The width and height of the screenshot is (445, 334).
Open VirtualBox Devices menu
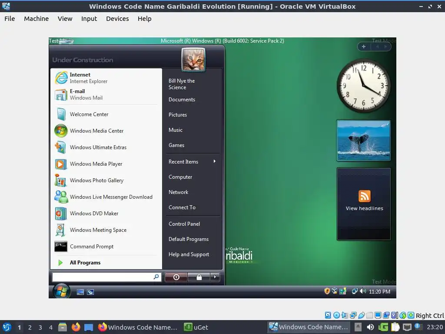pyautogui.click(x=117, y=18)
